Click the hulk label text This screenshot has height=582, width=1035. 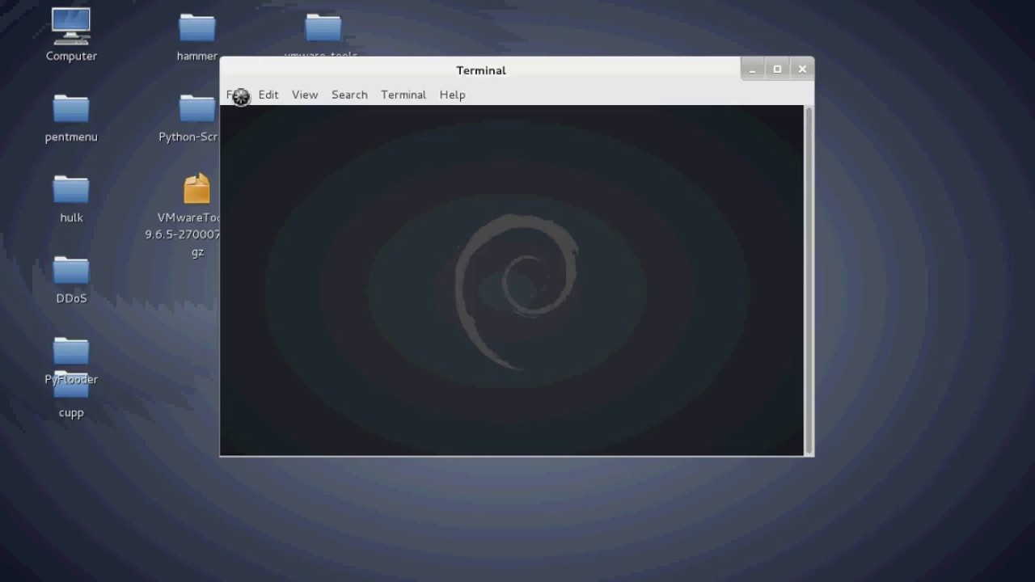click(71, 217)
